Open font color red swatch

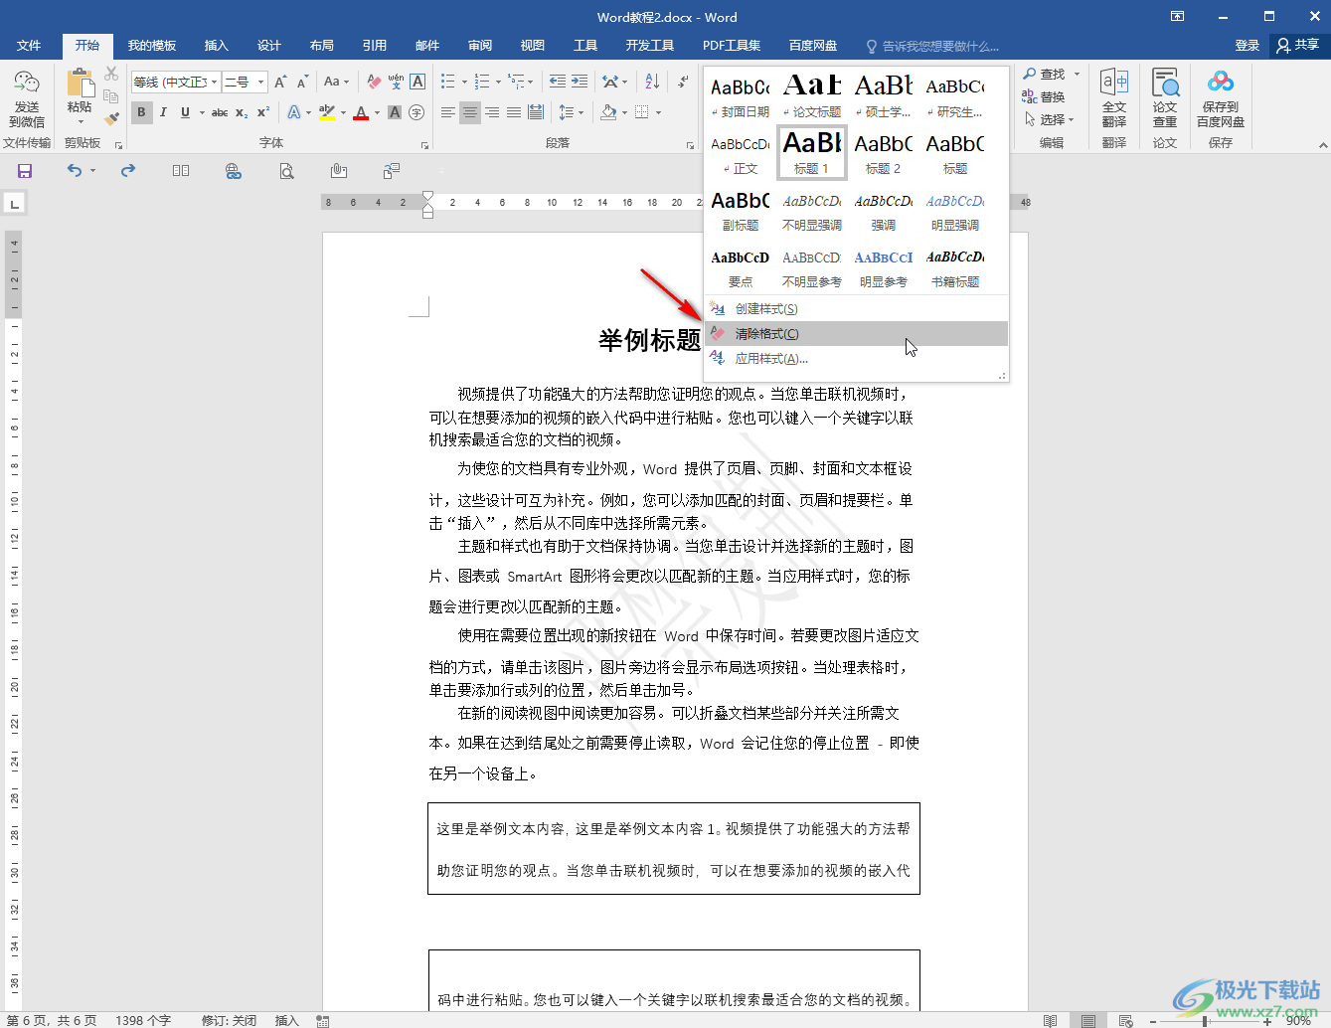[360, 112]
